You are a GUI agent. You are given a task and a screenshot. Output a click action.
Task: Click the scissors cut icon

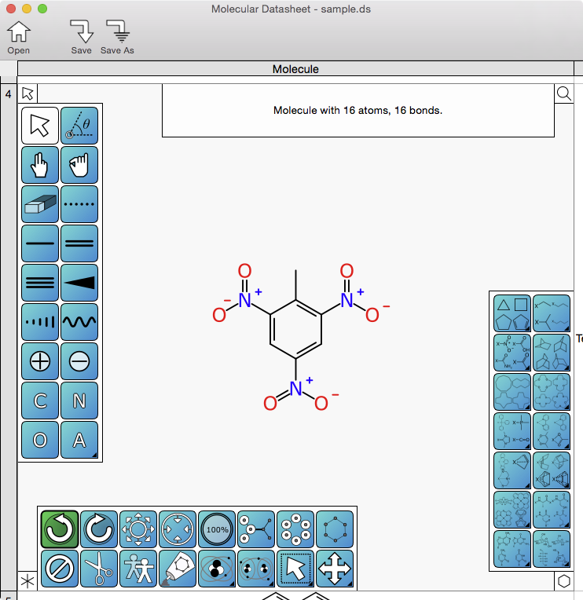99,569
